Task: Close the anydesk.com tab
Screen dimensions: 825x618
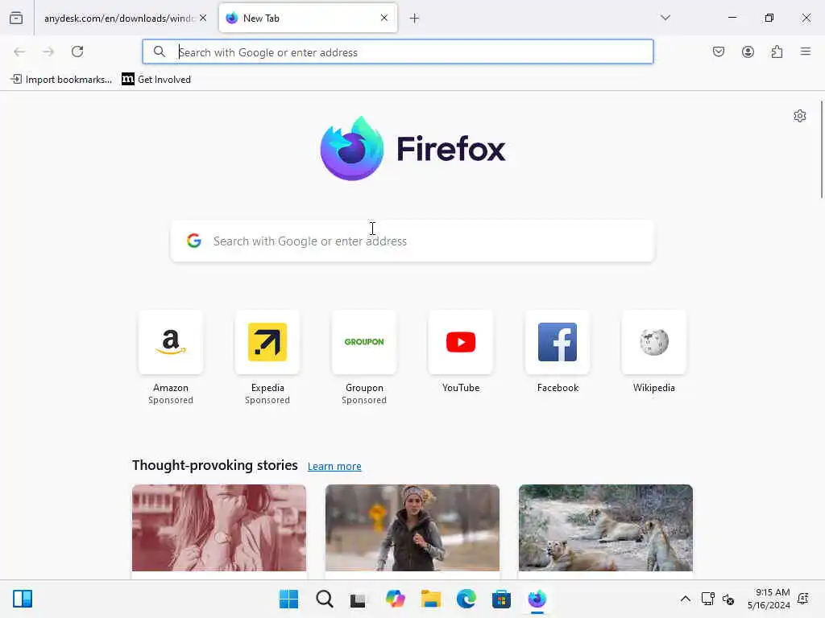Action: coord(203,18)
